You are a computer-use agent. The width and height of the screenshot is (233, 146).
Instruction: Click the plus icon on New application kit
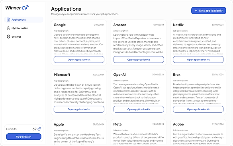(196, 11)
